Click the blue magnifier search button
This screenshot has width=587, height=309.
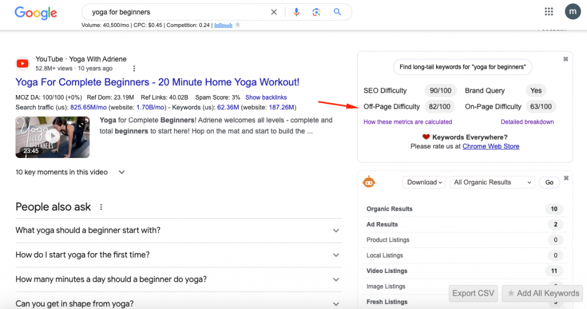[x=337, y=12]
